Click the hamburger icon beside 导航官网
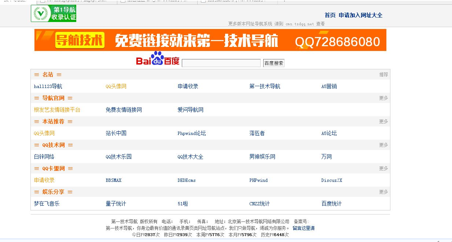Image resolution: width=452 pixels, height=242 pixels. (36, 98)
